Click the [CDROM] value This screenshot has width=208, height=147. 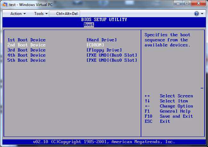(95, 45)
